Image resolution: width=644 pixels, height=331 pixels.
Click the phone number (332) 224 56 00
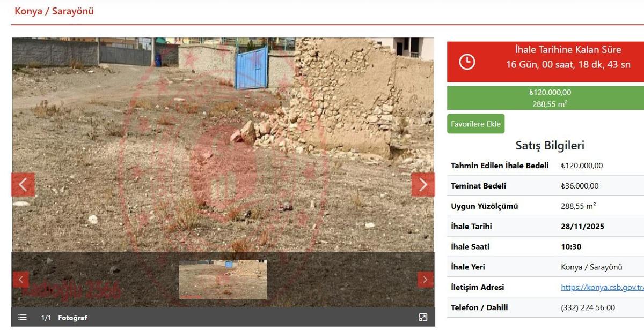(x=588, y=307)
